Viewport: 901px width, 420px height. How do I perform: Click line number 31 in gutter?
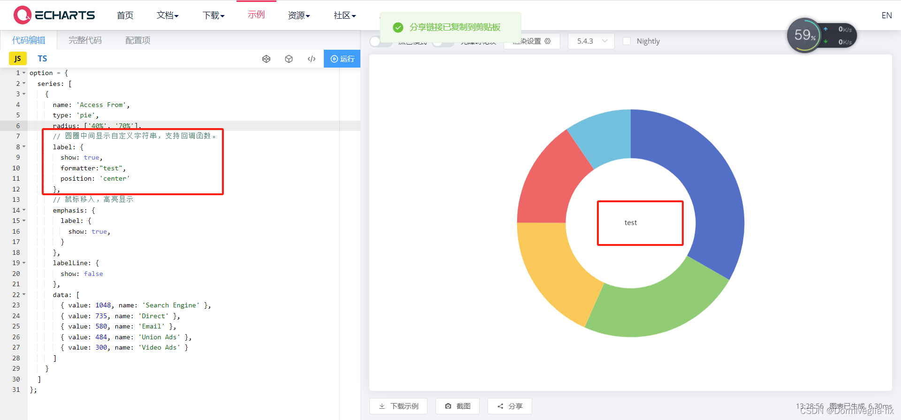tap(16, 389)
